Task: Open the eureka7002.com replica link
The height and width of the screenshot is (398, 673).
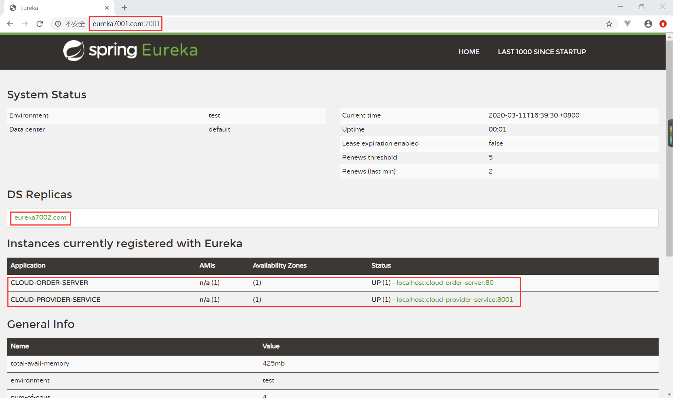Action: tap(40, 217)
